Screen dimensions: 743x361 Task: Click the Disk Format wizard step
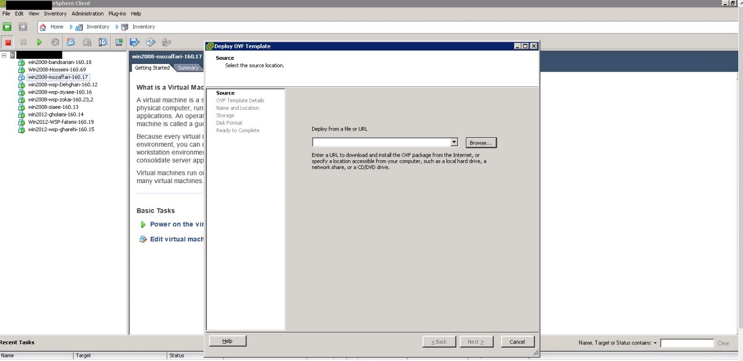pyautogui.click(x=229, y=123)
